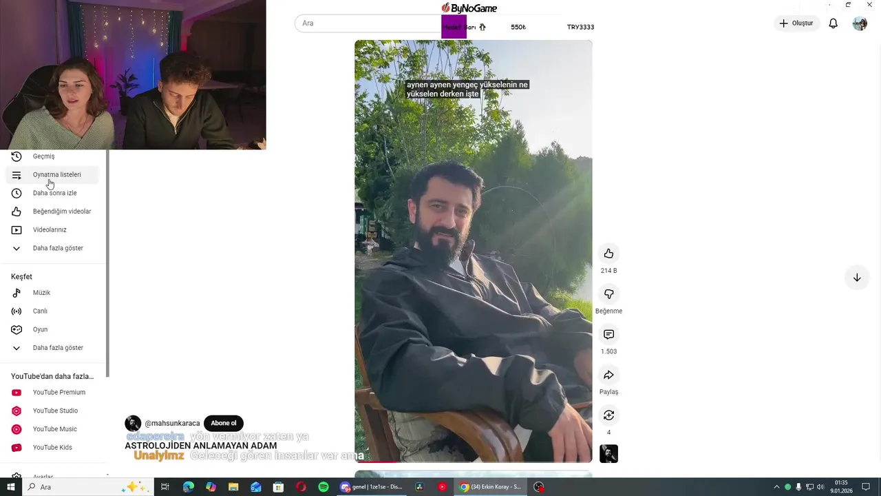Open the volume control in tray
This screenshot has height=496, width=881.
(820, 487)
